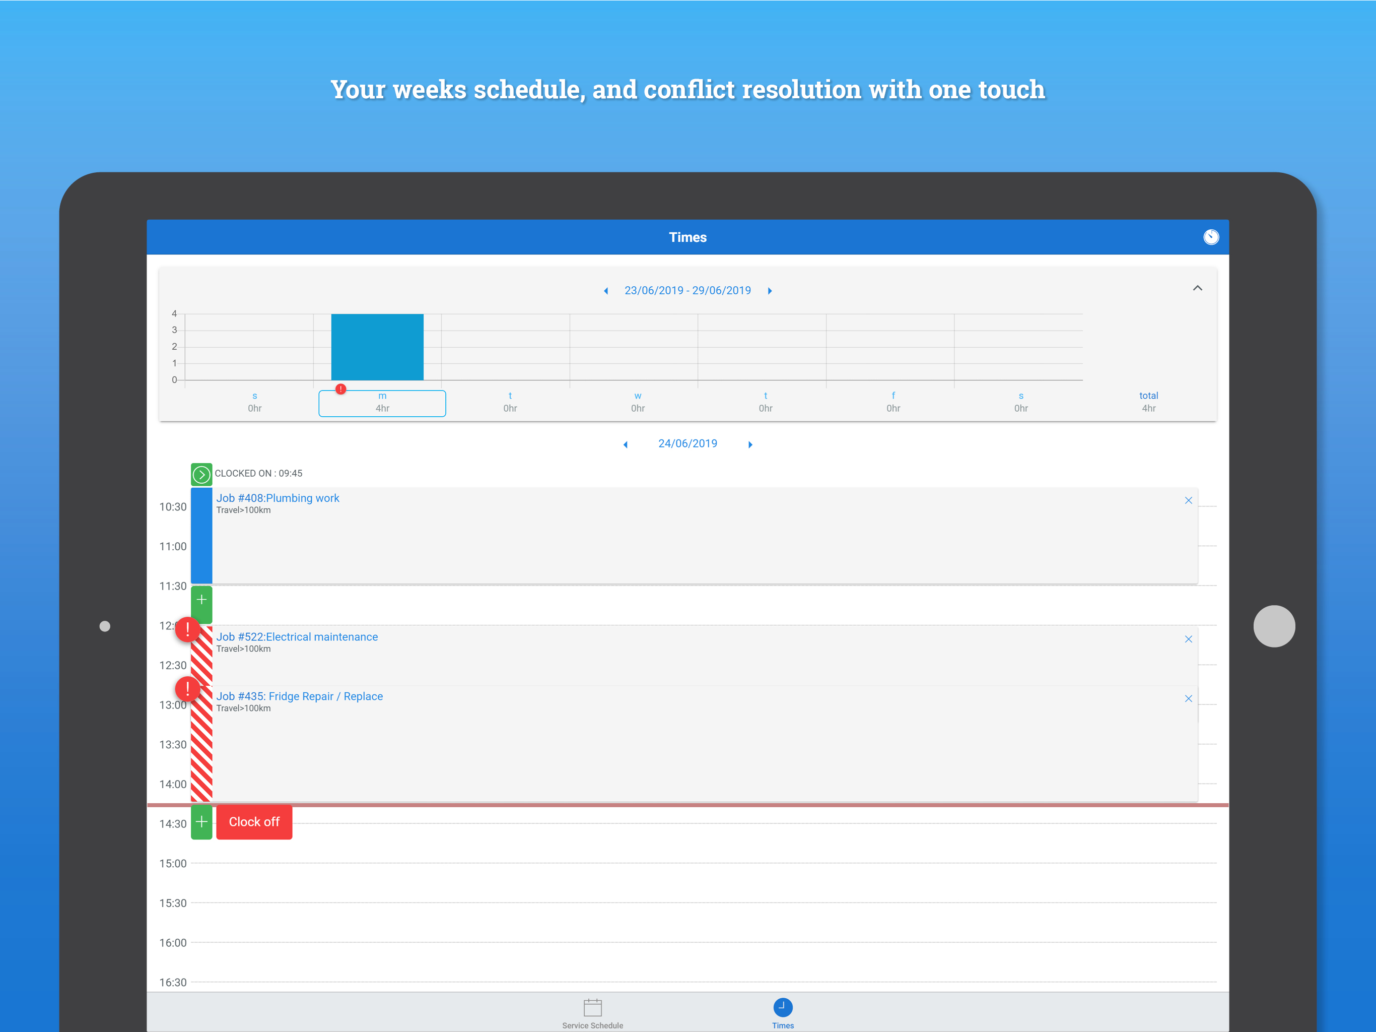
Task: Click green plus beside Clock off
Action: [201, 821]
